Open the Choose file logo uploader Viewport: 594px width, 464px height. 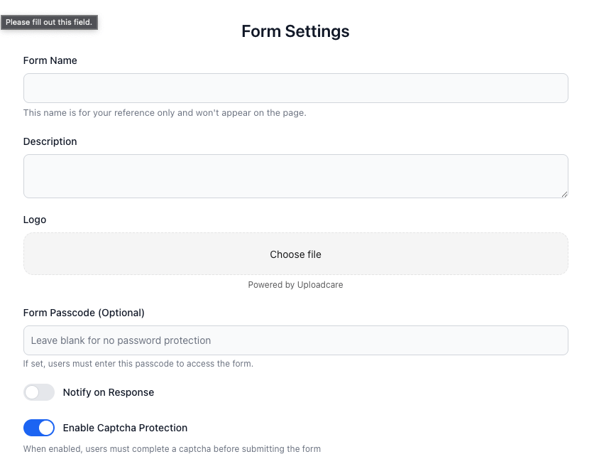pyautogui.click(x=295, y=254)
